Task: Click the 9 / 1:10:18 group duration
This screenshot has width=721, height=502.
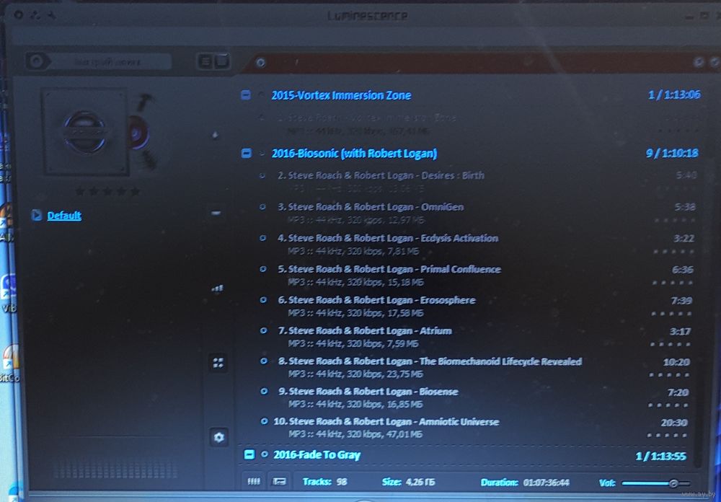Action: pyautogui.click(x=672, y=153)
